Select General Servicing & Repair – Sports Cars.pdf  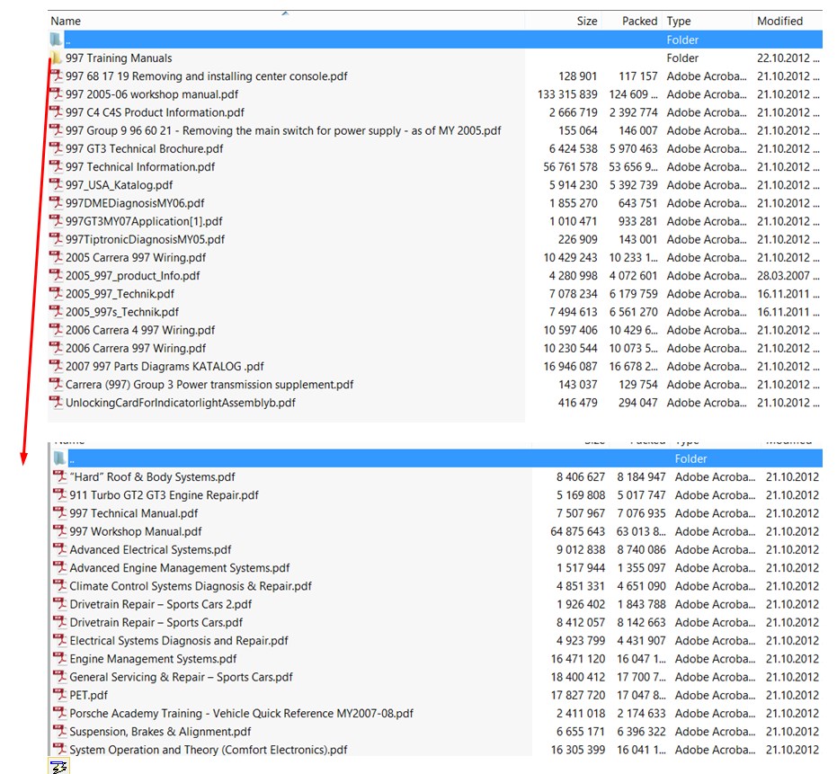pos(181,677)
